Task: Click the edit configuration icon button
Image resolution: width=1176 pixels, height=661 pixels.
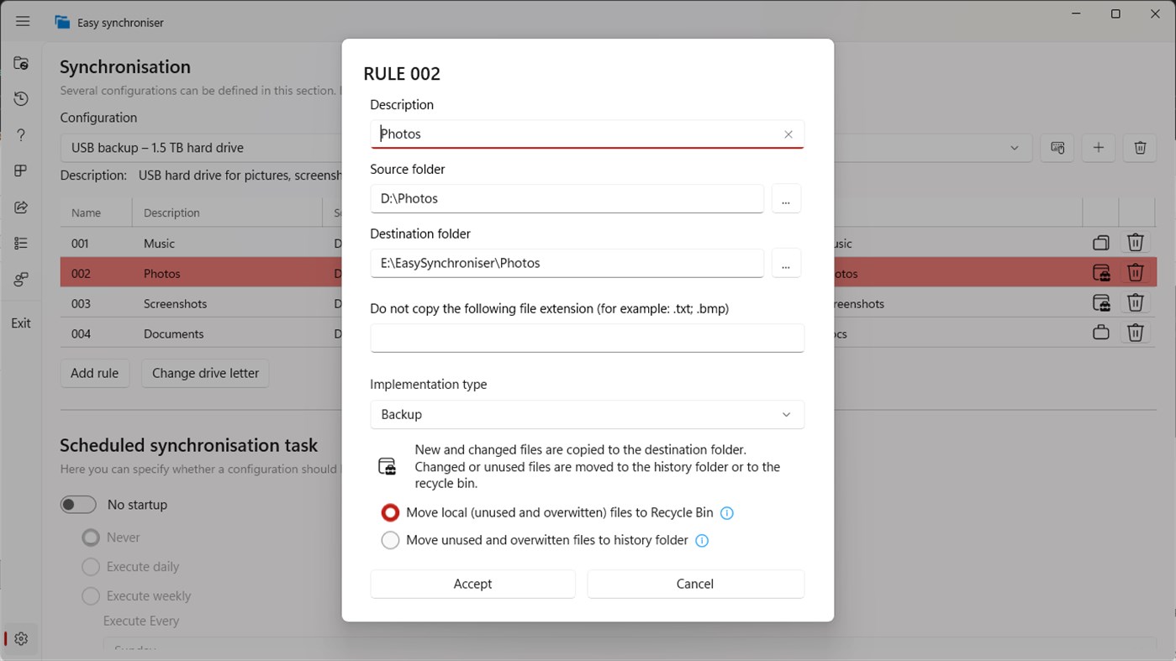Action: [x=1057, y=148]
